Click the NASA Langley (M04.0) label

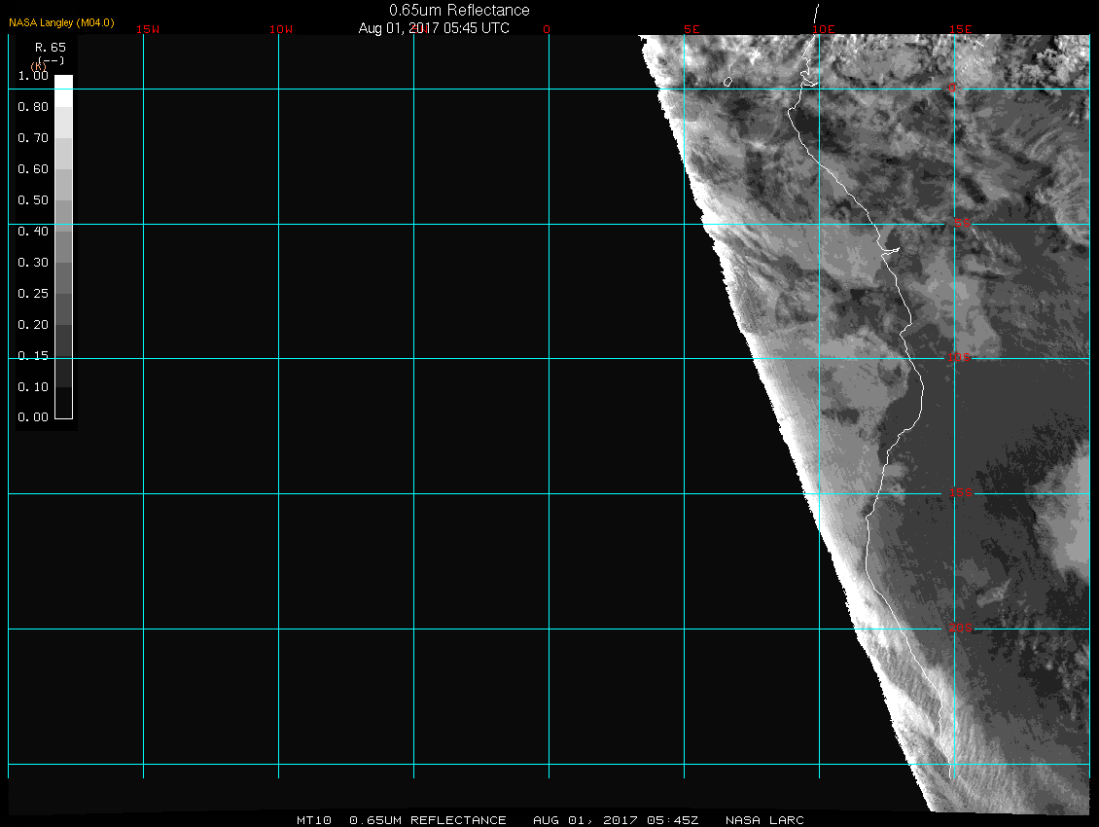[x=61, y=22]
